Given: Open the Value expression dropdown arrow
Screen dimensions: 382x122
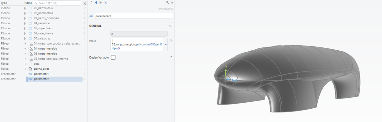Looking at the screenshot, I should tap(166, 45).
